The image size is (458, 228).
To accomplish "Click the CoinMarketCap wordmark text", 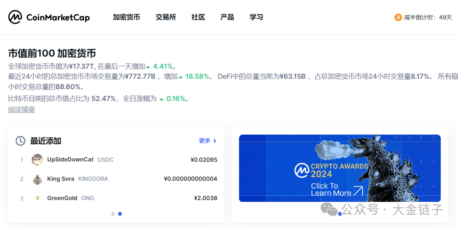I will 58,17.
